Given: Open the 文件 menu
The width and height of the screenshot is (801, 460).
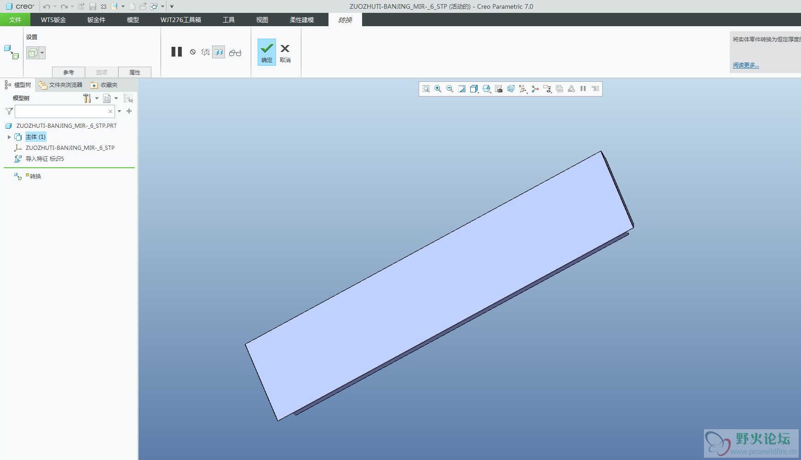Looking at the screenshot, I should pyautogui.click(x=15, y=20).
